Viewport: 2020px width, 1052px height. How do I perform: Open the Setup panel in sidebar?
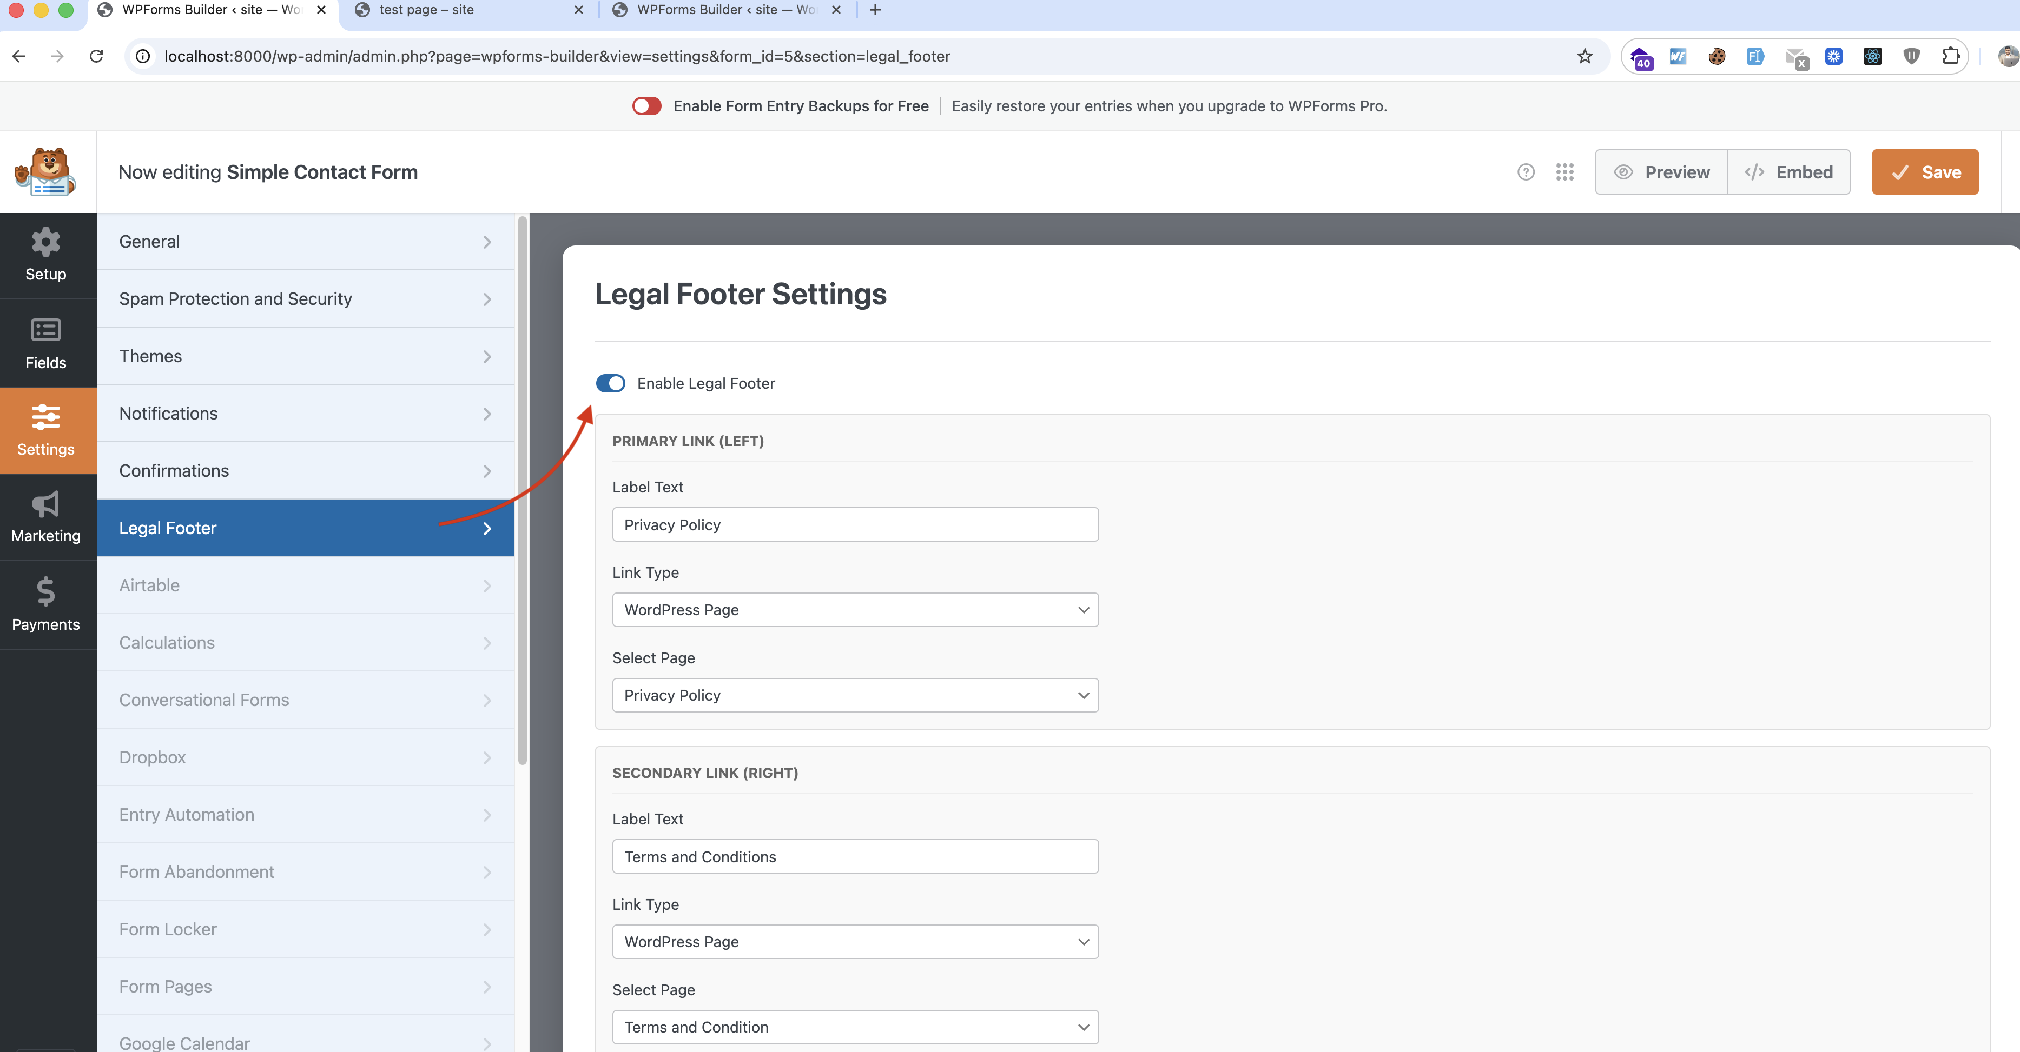[x=45, y=255]
